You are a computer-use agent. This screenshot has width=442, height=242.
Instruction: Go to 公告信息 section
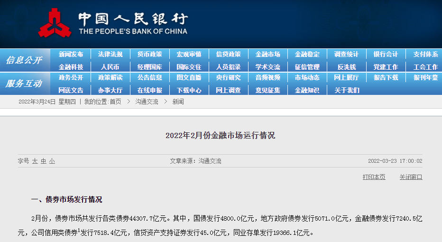150,77
